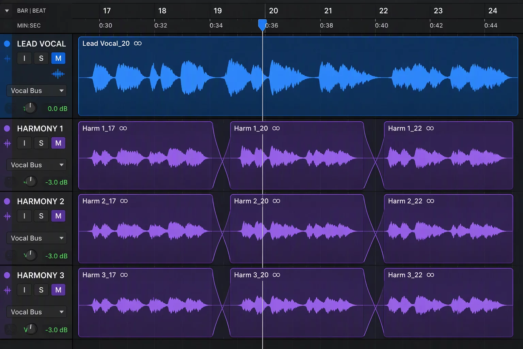Click the waveform icon beside Harmony 3's I button
The image size is (523, 349).
pos(7,290)
